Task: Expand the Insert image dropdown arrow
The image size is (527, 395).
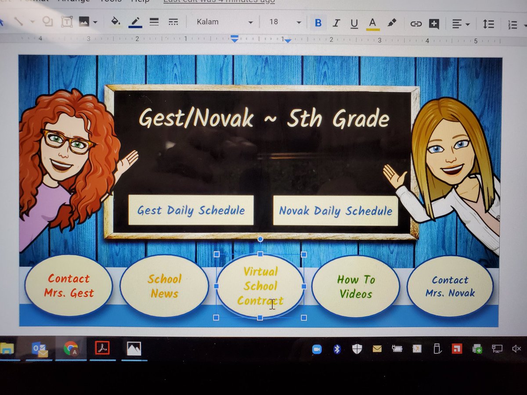Action: [x=95, y=22]
